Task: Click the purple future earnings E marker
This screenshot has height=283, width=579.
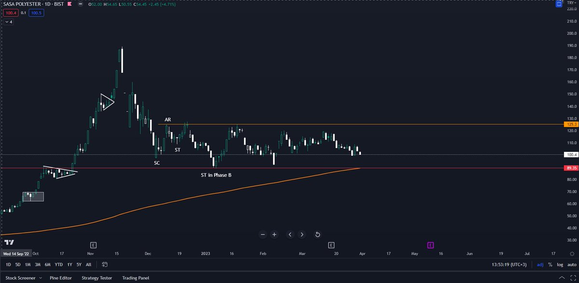Action: click(x=430, y=245)
